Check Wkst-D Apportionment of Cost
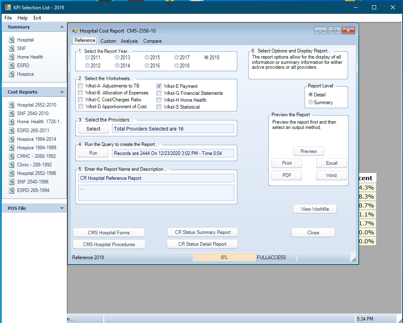The height and width of the screenshot is (323, 403). point(81,107)
